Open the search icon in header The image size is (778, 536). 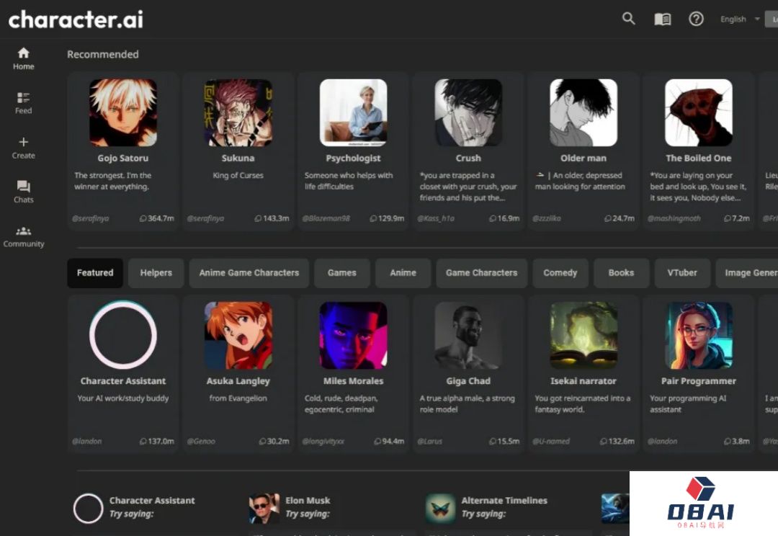[629, 19]
